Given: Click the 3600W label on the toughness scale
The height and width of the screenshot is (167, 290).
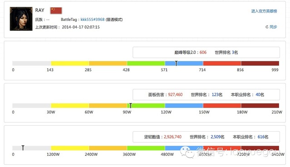Looking at the screenshot, I should pos(129,154).
